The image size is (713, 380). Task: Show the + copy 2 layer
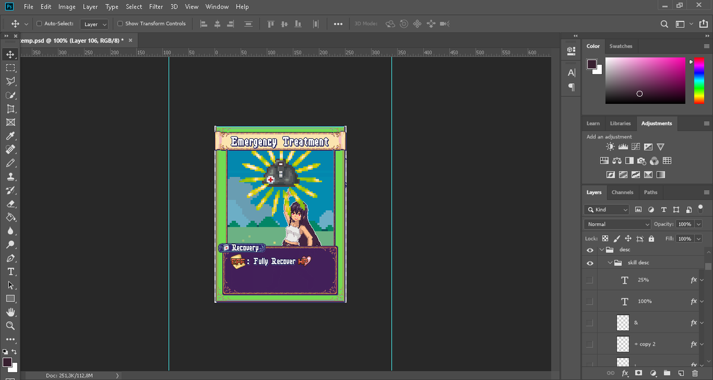(x=590, y=344)
